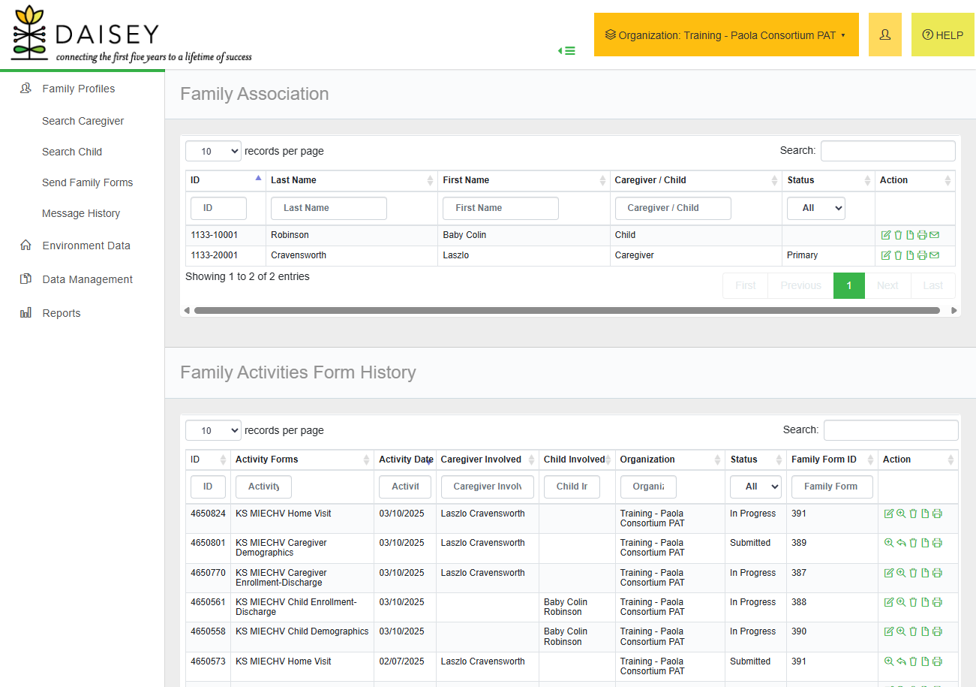Sort Family Association by Last Name column

(x=352, y=180)
